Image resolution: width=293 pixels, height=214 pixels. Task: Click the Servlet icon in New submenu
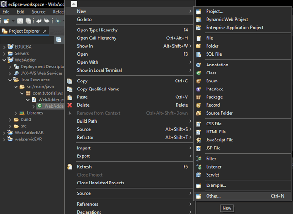tap(199, 175)
